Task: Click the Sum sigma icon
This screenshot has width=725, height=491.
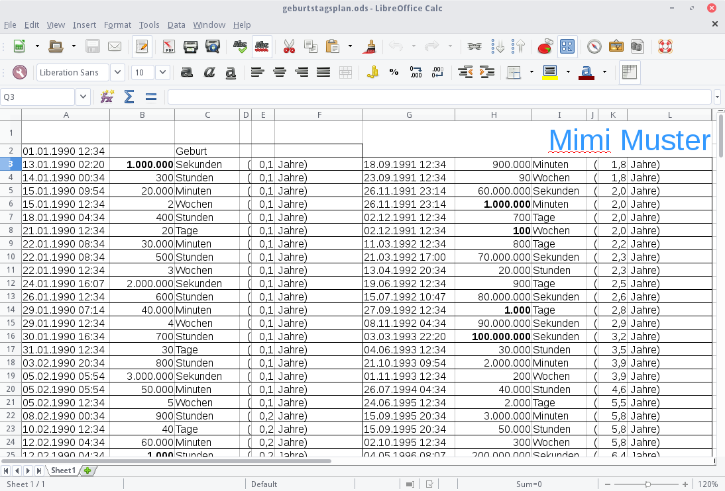Action: point(129,97)
